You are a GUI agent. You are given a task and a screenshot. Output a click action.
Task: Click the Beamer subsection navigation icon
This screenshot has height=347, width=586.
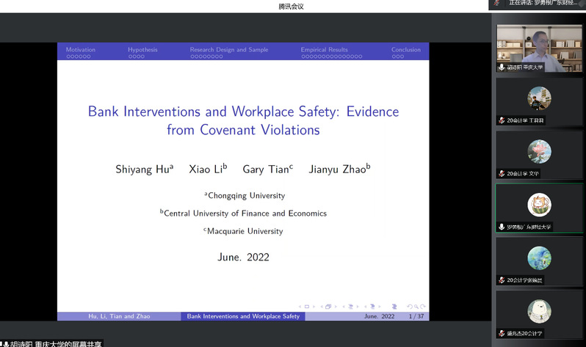[350, 307]
